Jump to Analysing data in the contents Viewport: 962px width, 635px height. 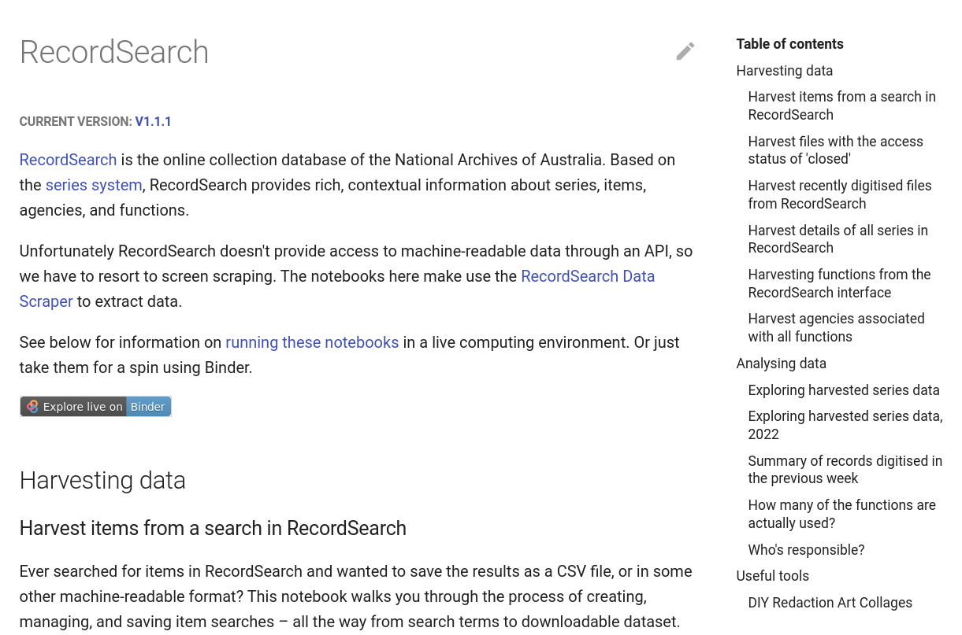click(782, 364)
